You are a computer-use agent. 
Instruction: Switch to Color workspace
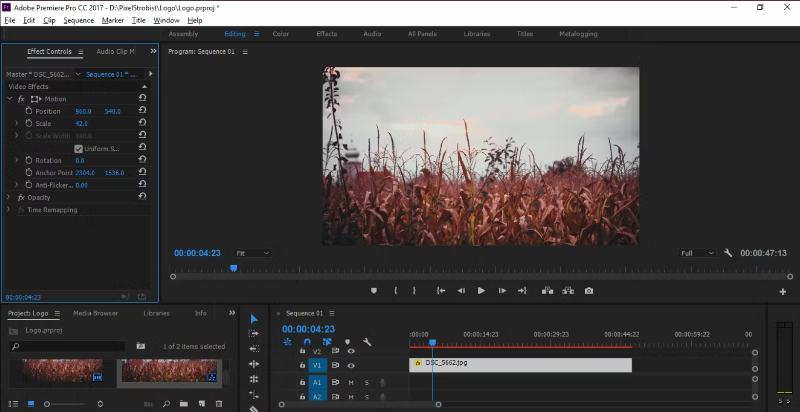click(x=281, y=34)
